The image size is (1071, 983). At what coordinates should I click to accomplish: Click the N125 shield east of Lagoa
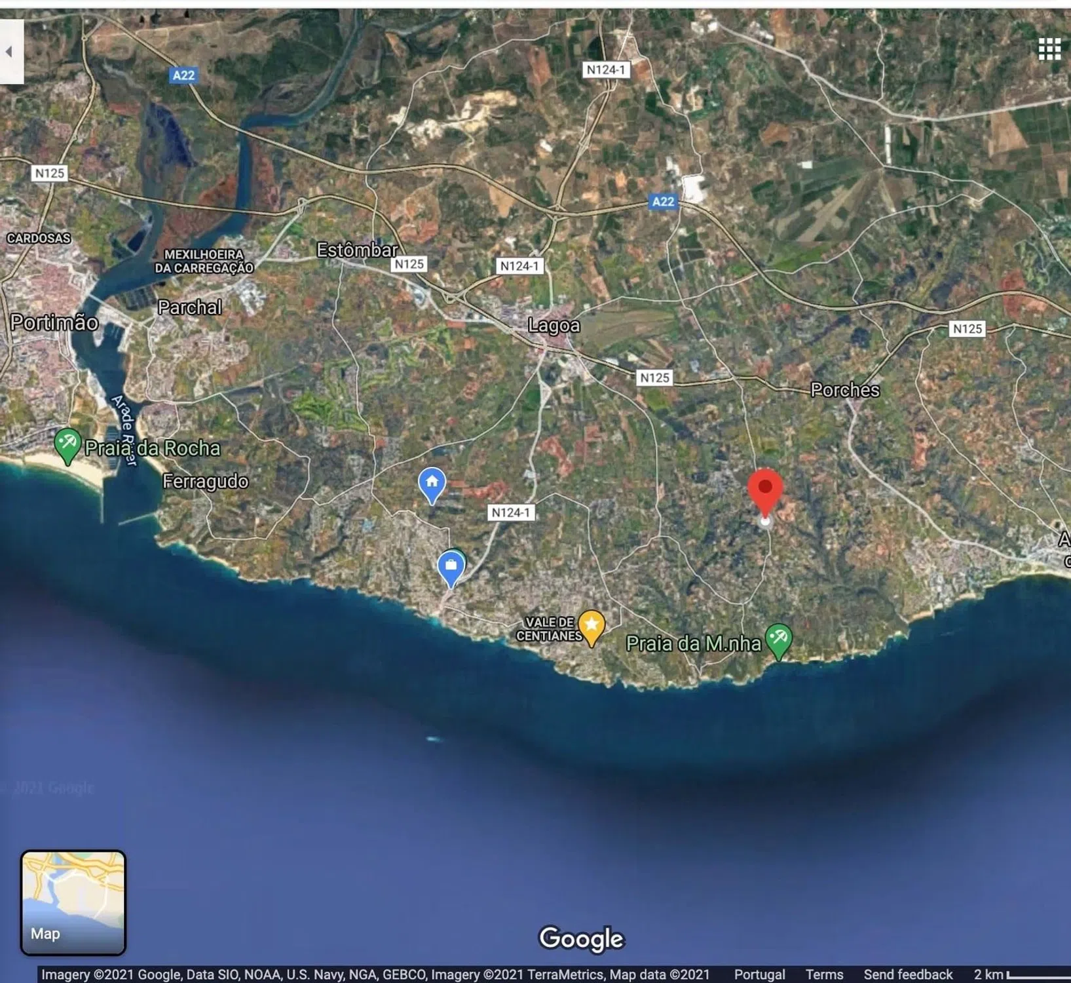pos(654,377)
